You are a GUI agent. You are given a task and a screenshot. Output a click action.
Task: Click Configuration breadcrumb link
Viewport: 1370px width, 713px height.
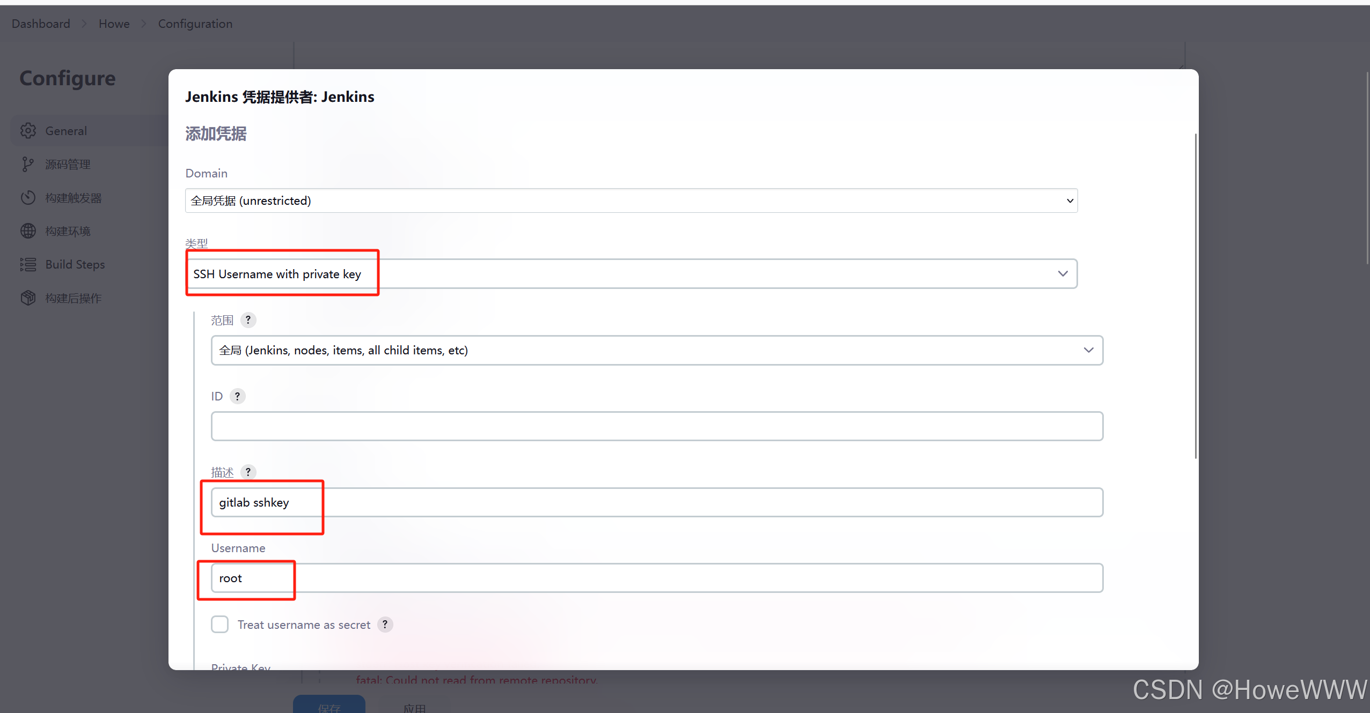point(195,24)
